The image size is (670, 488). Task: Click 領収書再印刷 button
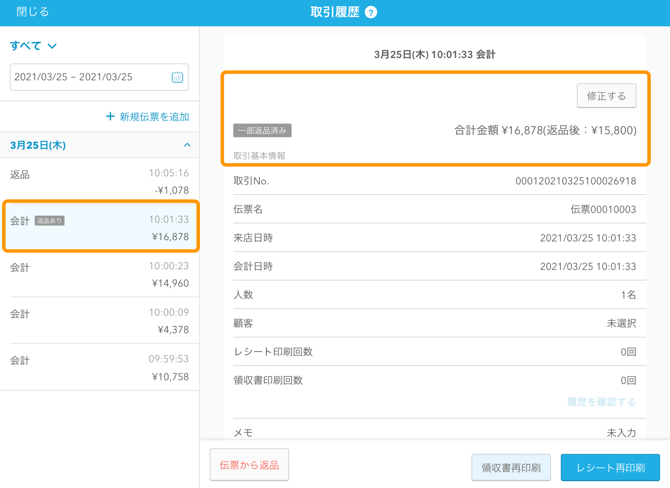click(511, 467)
